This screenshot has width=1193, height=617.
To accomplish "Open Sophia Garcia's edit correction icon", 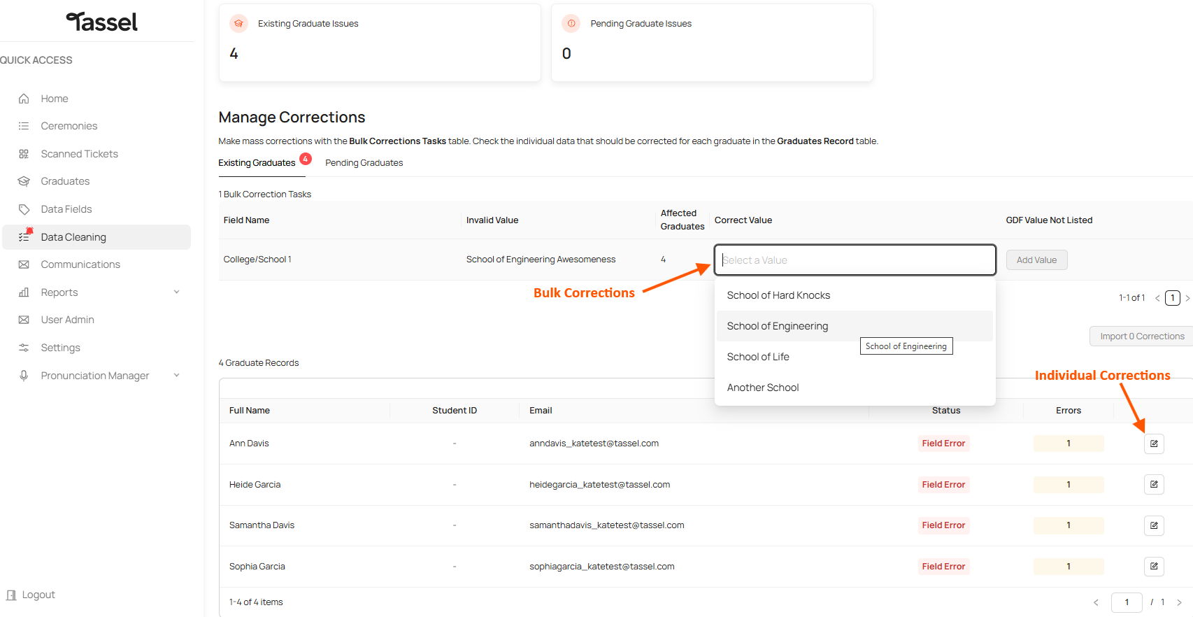I will click(x=1154, y=566).
